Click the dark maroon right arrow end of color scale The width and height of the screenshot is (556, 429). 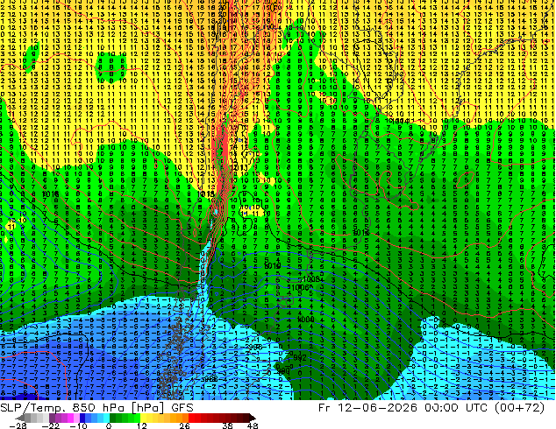coord(252,418)
